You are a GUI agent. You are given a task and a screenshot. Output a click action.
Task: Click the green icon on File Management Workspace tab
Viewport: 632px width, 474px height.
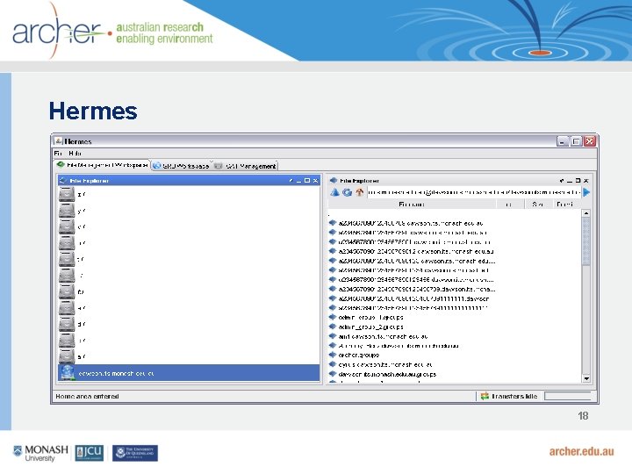coord(61,164)
